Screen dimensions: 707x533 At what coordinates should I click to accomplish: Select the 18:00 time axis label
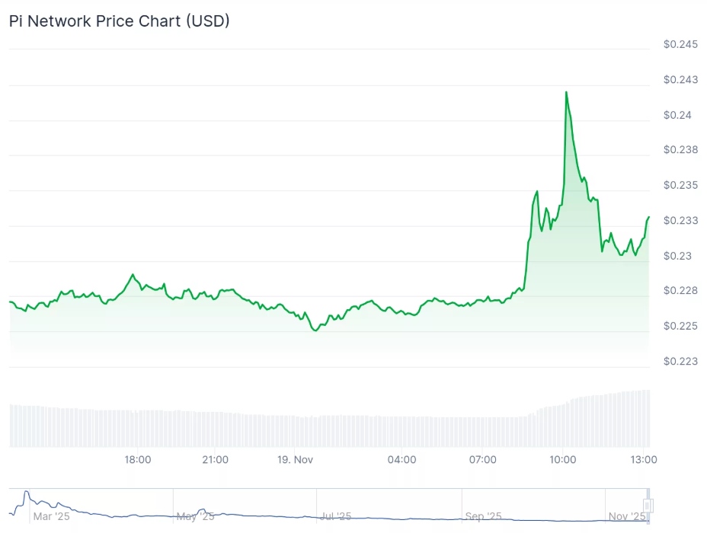pyautogui.click(x=137, y=460)
